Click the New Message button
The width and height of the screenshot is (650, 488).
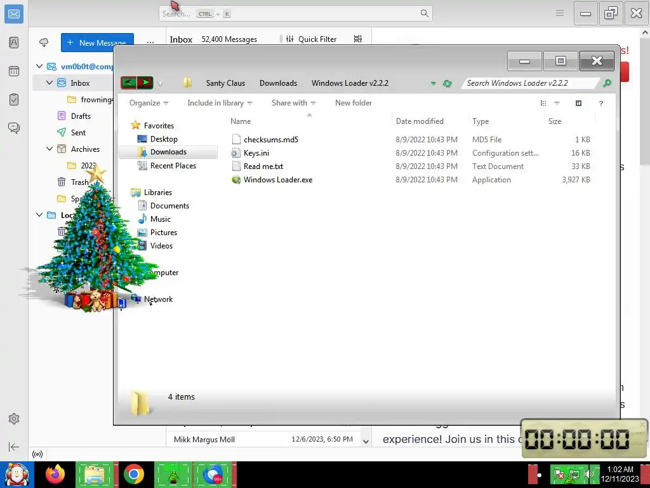pyautogui.click(x=97, y=43)
